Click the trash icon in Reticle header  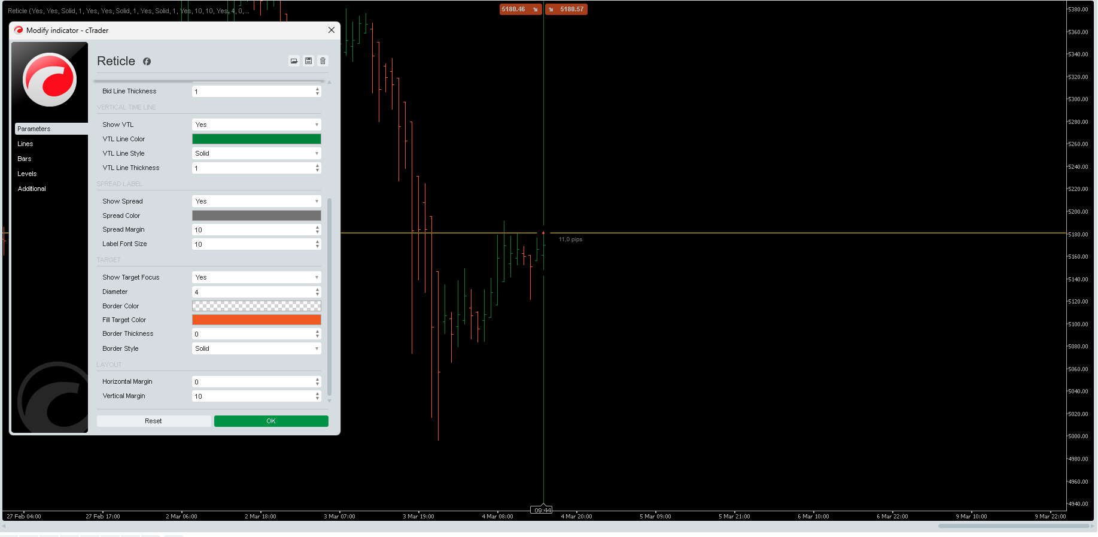[323, 61]
